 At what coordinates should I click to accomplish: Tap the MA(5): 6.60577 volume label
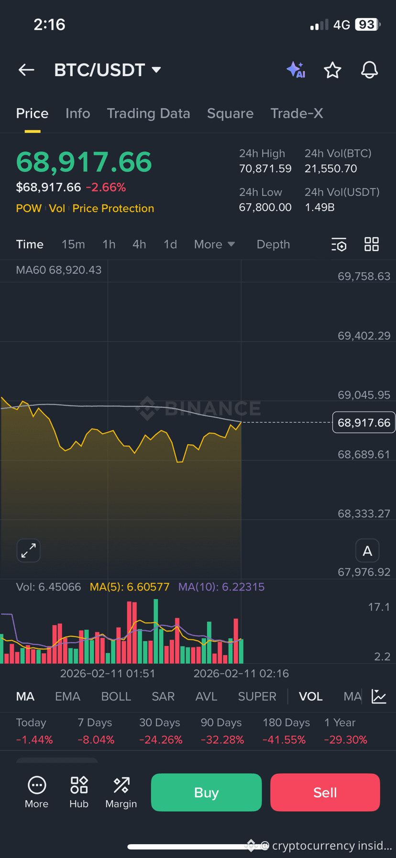[x=130, y=587]
